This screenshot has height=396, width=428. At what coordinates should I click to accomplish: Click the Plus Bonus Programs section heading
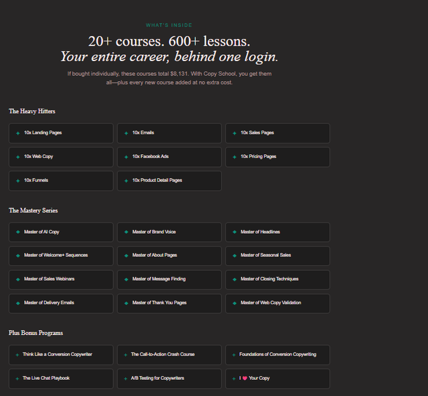click(35, 333)
